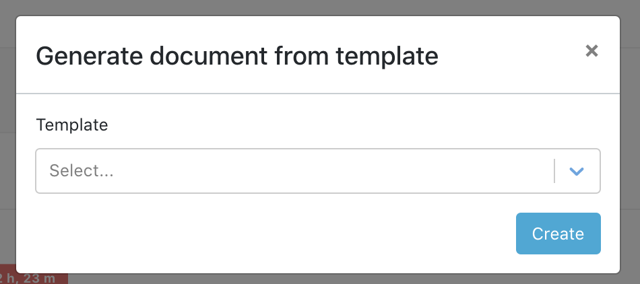Click the empty space left of Create
The width and height of the screenshot is (640, 284).
[269, 234]
